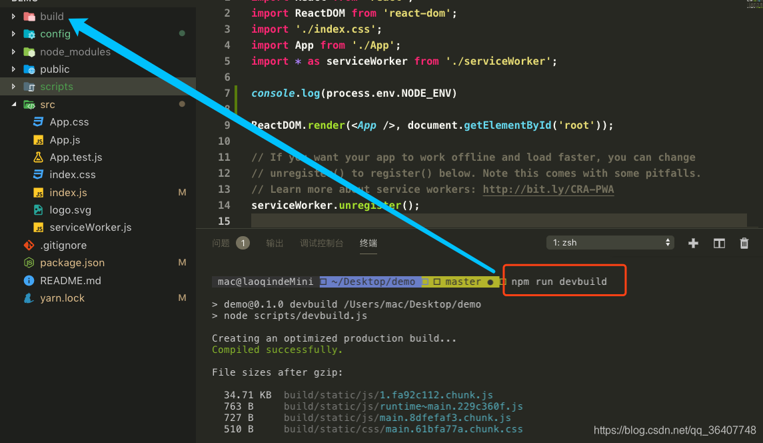Screen dimensions: 763x443
Task: Click the index.css file icon
Action: [x=38, y=175]
